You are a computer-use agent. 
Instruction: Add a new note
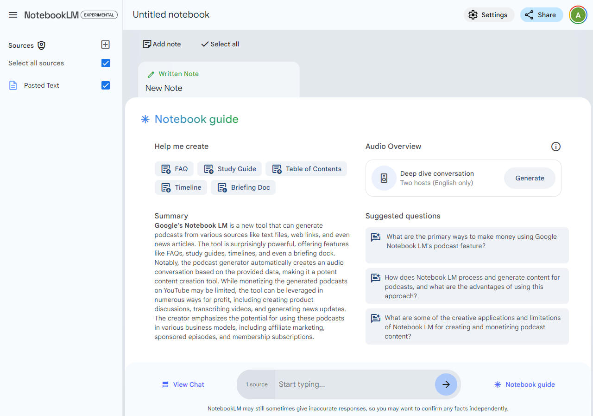click(162, 44)
